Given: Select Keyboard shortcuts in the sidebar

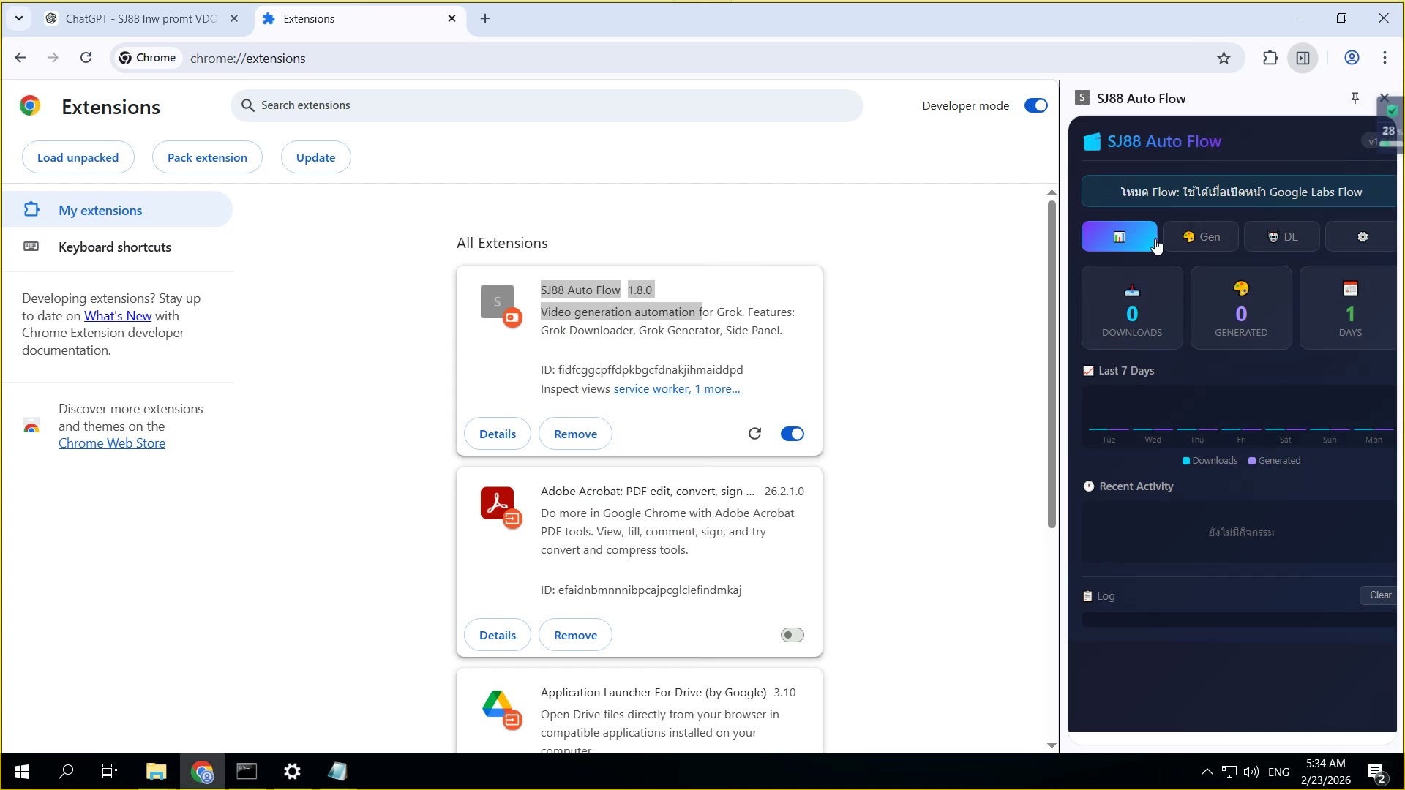Looking at the screenshot, I should [115, 247].
